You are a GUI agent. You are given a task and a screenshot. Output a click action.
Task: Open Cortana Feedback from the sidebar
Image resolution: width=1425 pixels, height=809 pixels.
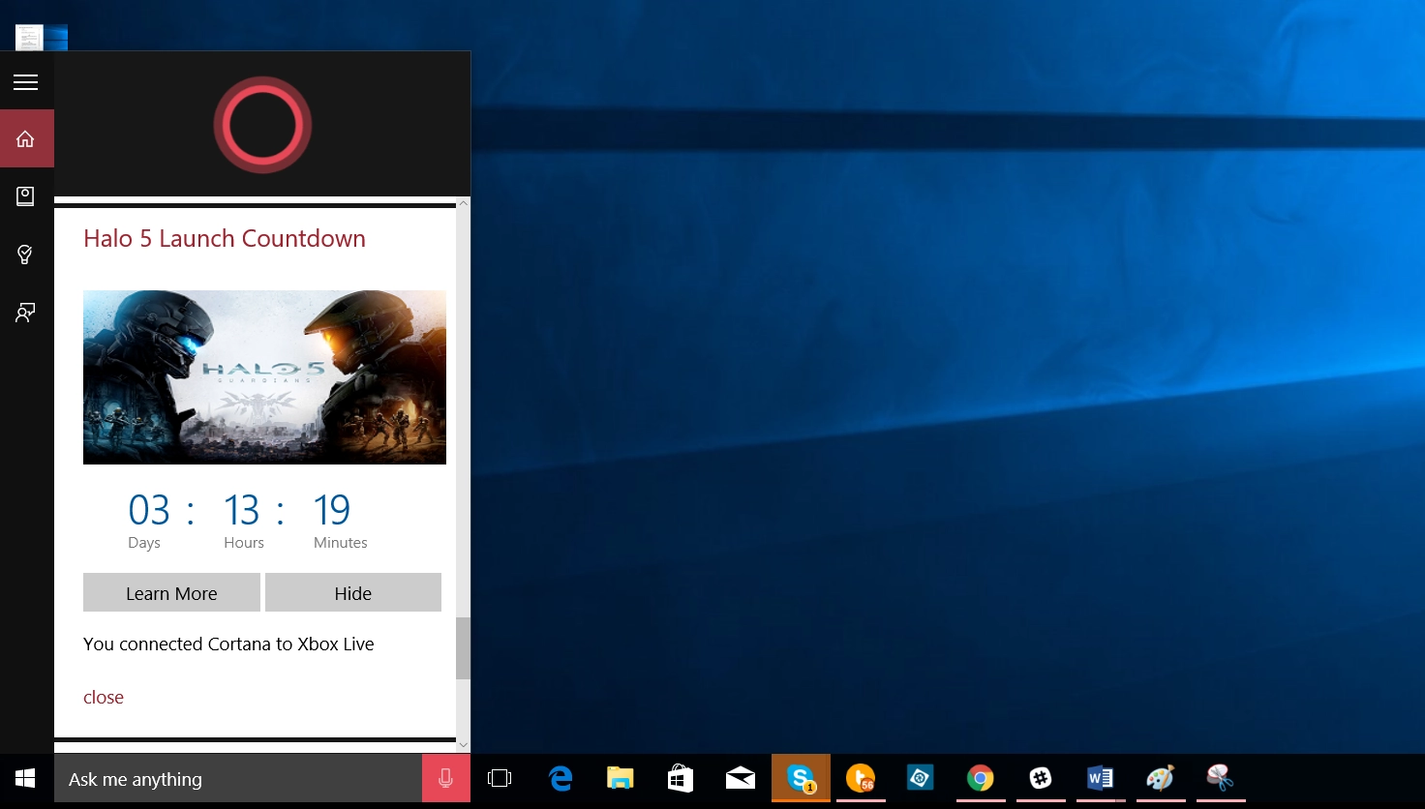coord(26,313)
